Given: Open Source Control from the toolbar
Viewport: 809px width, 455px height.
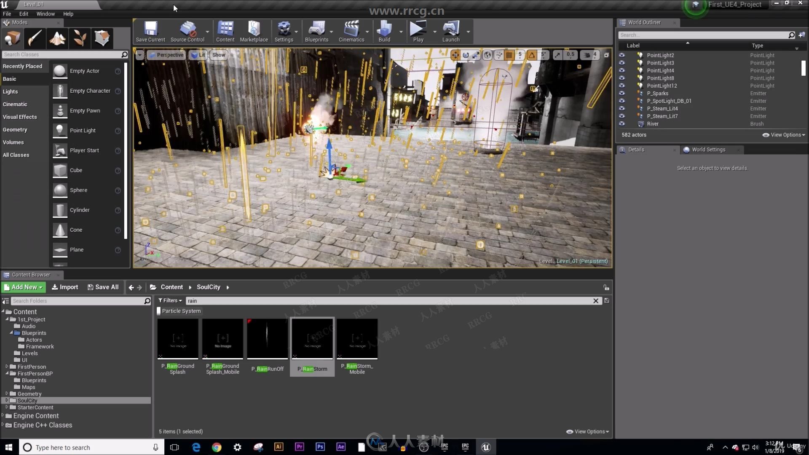Looking at the screenshot, I should [x=188, y=32].
